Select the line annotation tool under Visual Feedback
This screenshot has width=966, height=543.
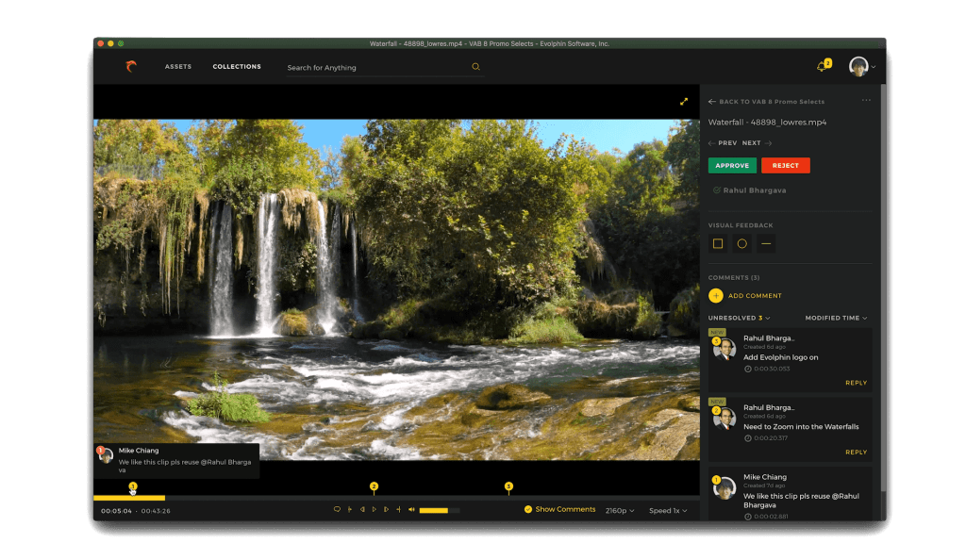pos(766,243)
